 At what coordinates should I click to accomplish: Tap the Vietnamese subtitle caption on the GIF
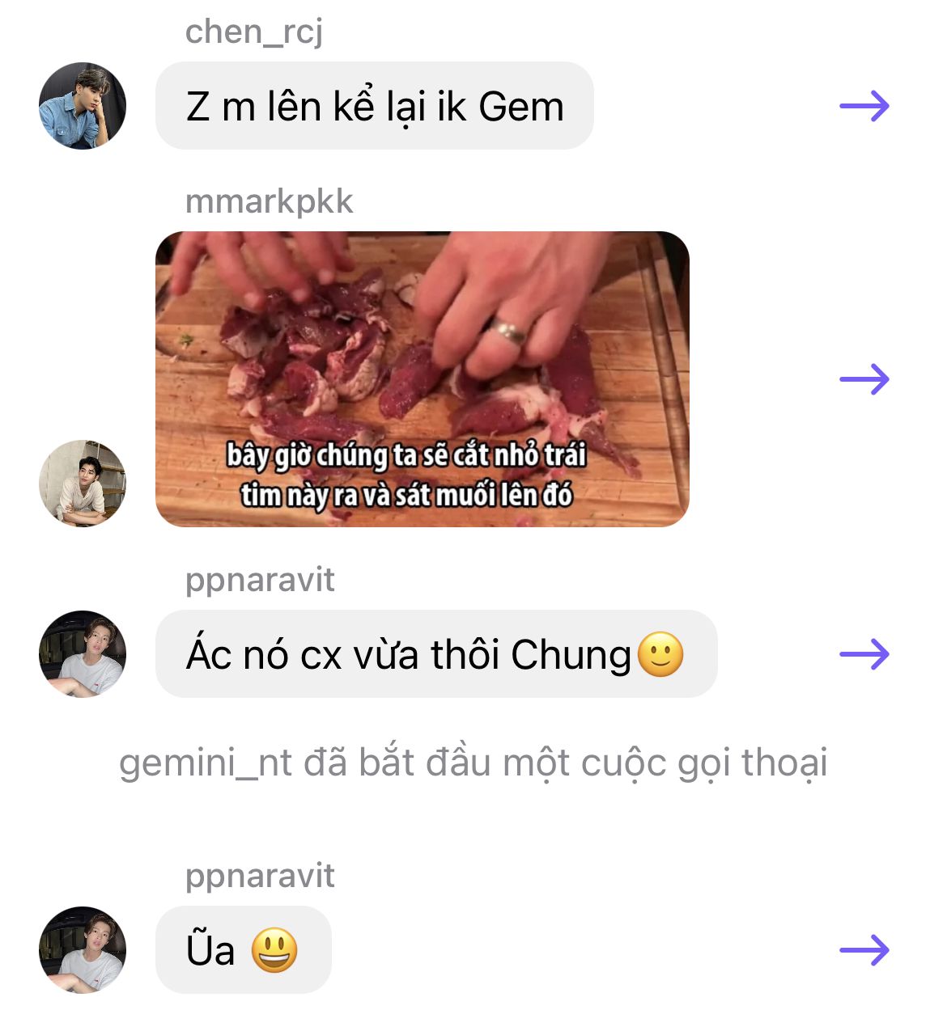tap(406, 475)
